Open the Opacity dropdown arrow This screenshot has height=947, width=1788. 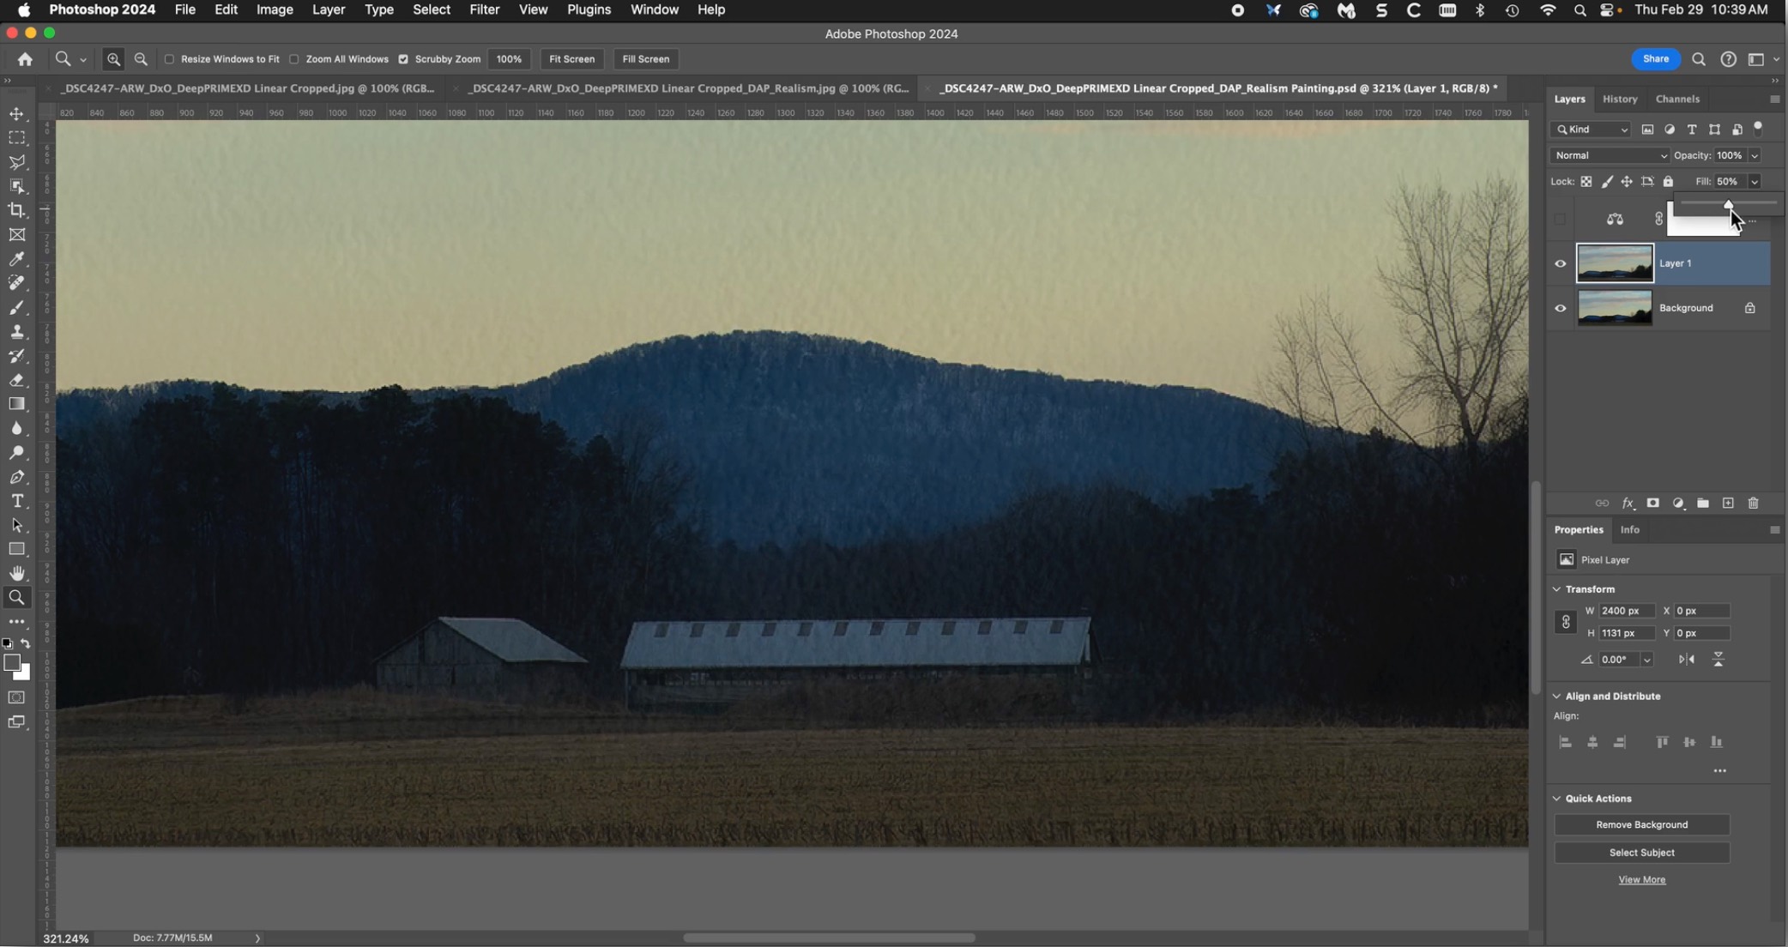coord(1755,155)
